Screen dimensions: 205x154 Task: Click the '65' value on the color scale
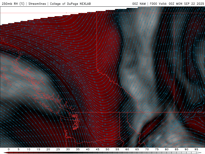pos(137,149)
